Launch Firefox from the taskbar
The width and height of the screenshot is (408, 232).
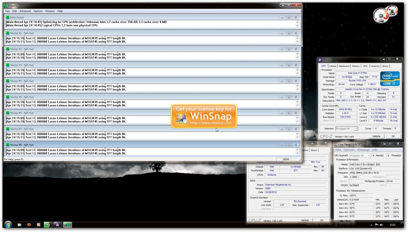pos(29,224)
